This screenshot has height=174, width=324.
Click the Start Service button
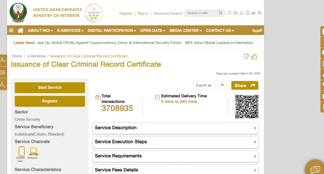click(x=50, y=87)
